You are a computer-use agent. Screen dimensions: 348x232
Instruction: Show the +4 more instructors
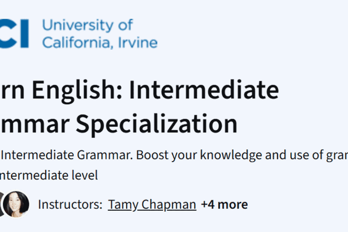point(224,205)
